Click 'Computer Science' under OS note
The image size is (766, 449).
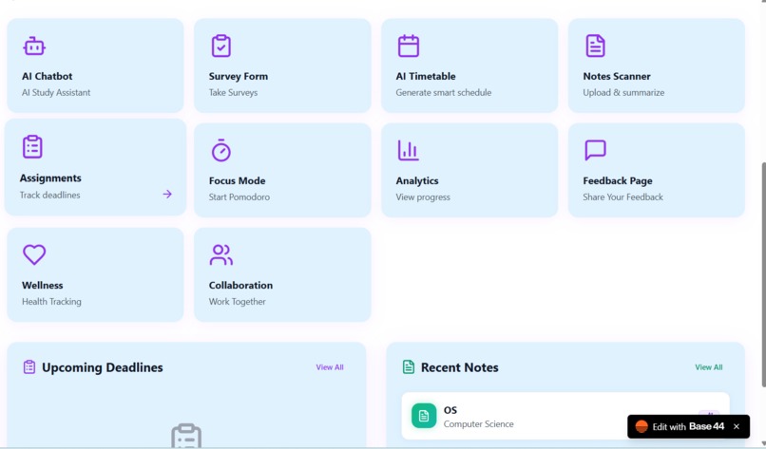click(x=478, y=423)
